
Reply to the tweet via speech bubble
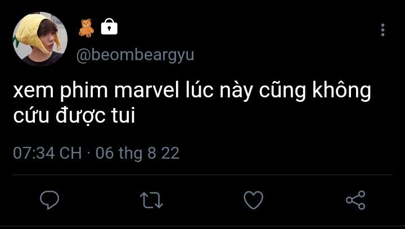point(50,200)
